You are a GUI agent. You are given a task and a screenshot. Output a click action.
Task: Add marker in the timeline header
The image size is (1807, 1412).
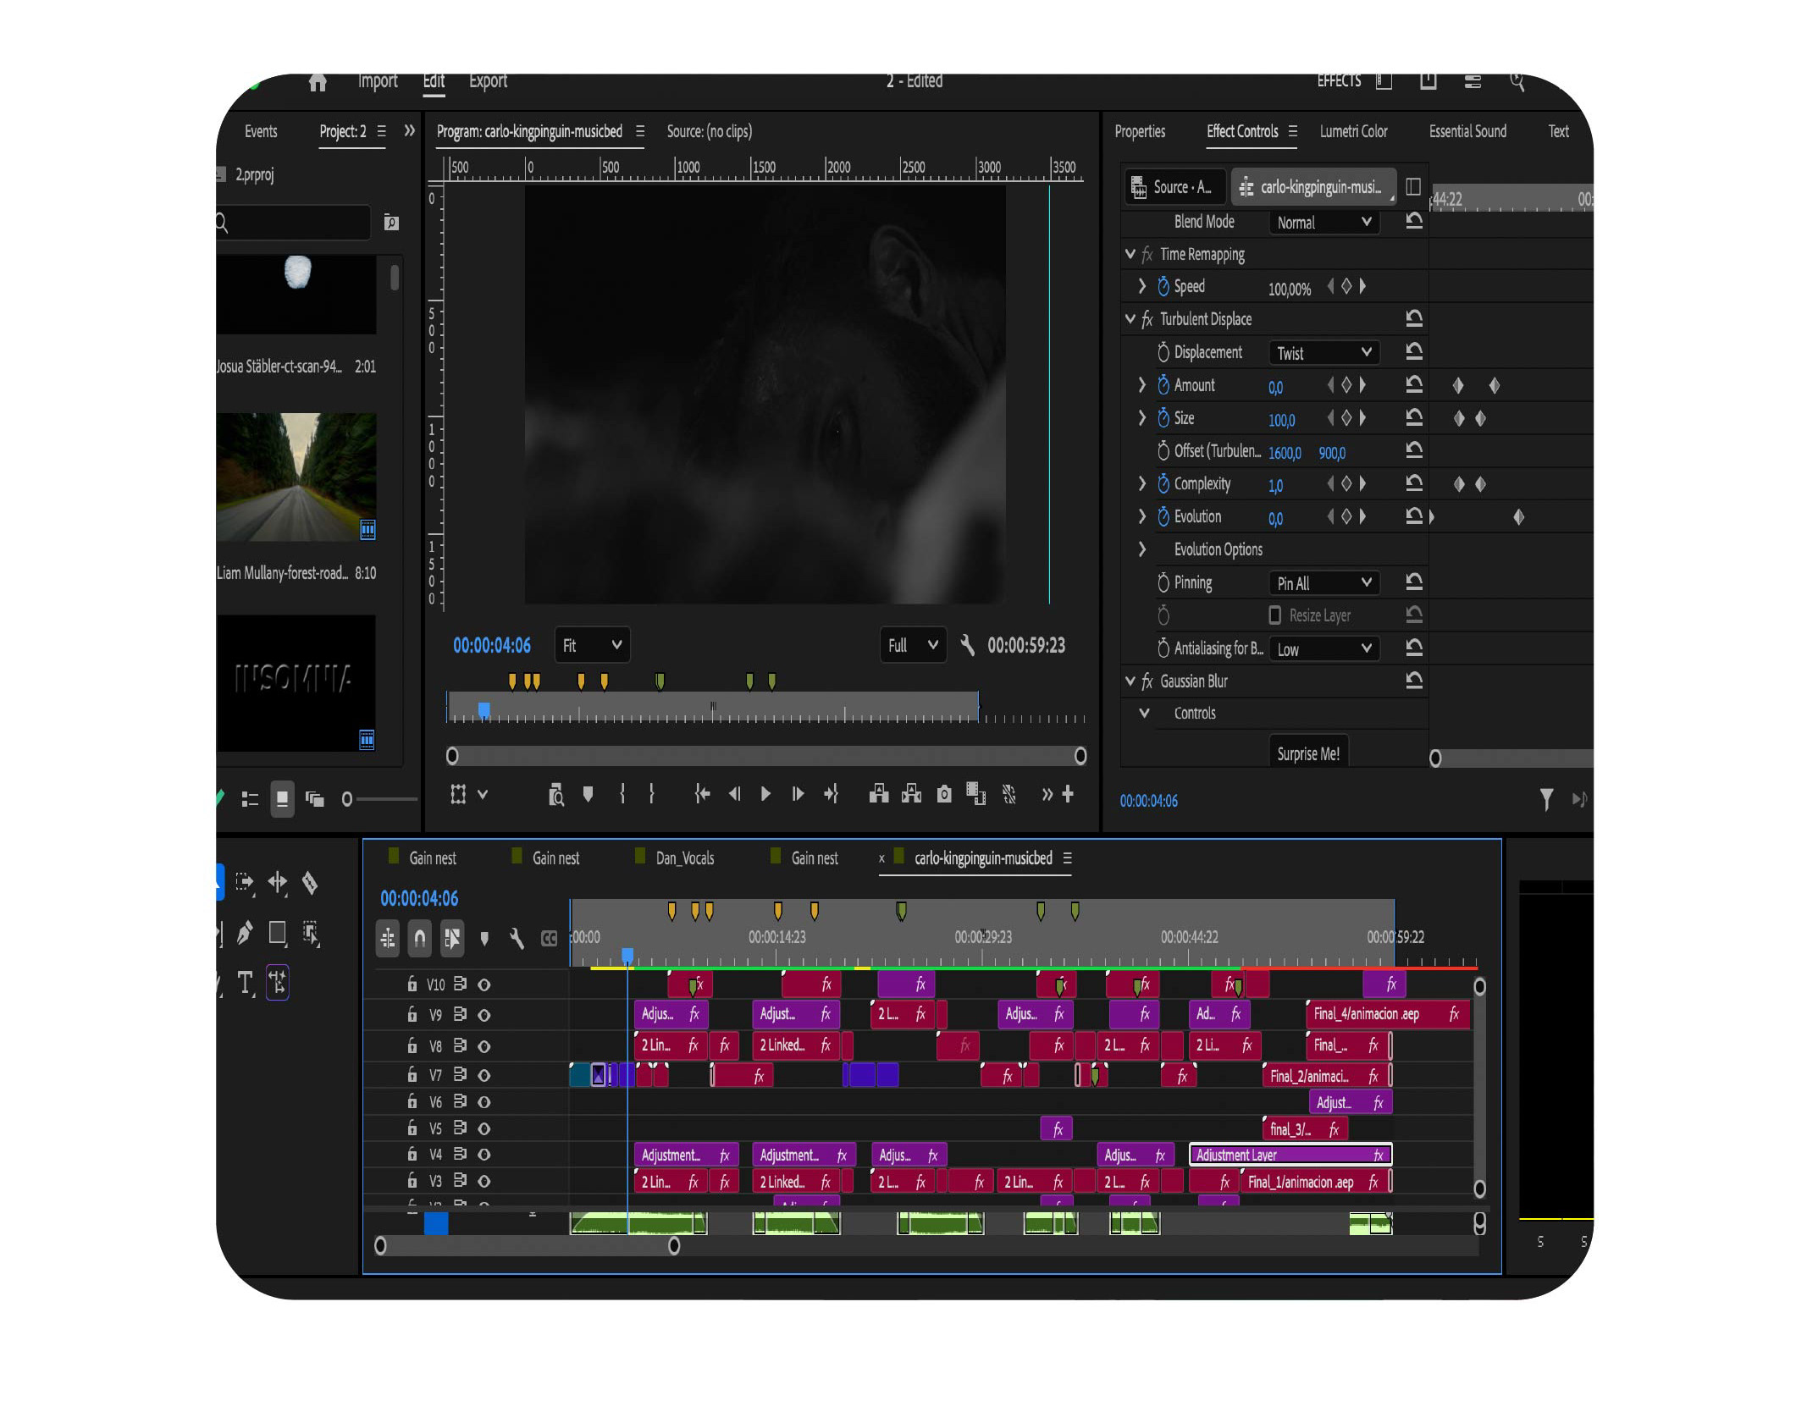484,938
